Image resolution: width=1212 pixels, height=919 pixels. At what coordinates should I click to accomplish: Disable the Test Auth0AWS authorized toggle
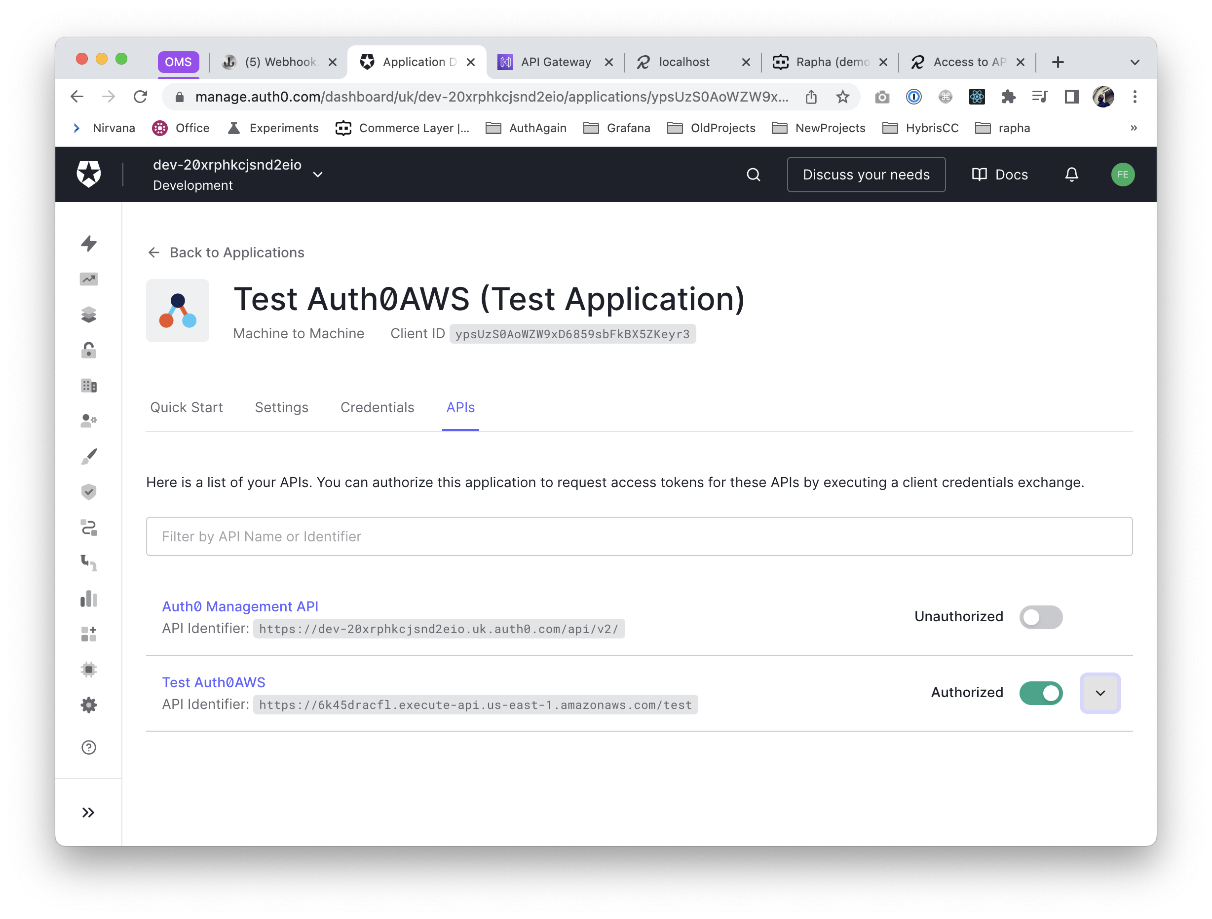[1040, 693]
